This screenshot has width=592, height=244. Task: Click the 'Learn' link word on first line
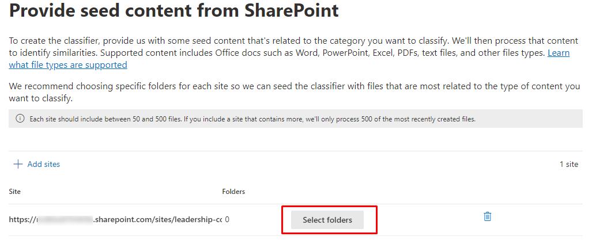click(x=558, y=53)
